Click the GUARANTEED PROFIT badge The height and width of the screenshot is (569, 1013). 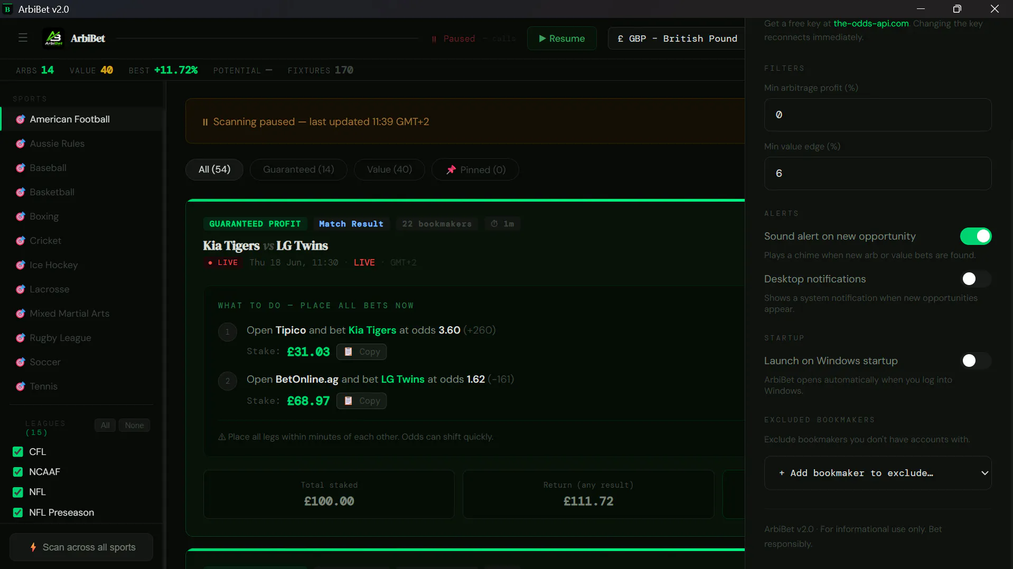click(255, 224)
